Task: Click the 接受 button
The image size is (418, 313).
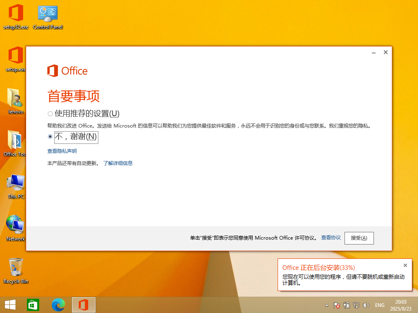Action: (x=359, y=238)
